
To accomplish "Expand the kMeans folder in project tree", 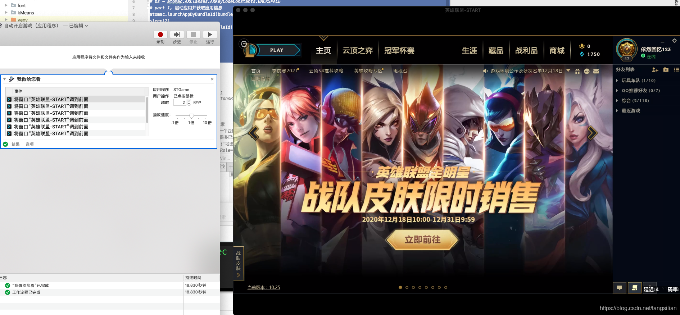I will click(x=6, y=13).
